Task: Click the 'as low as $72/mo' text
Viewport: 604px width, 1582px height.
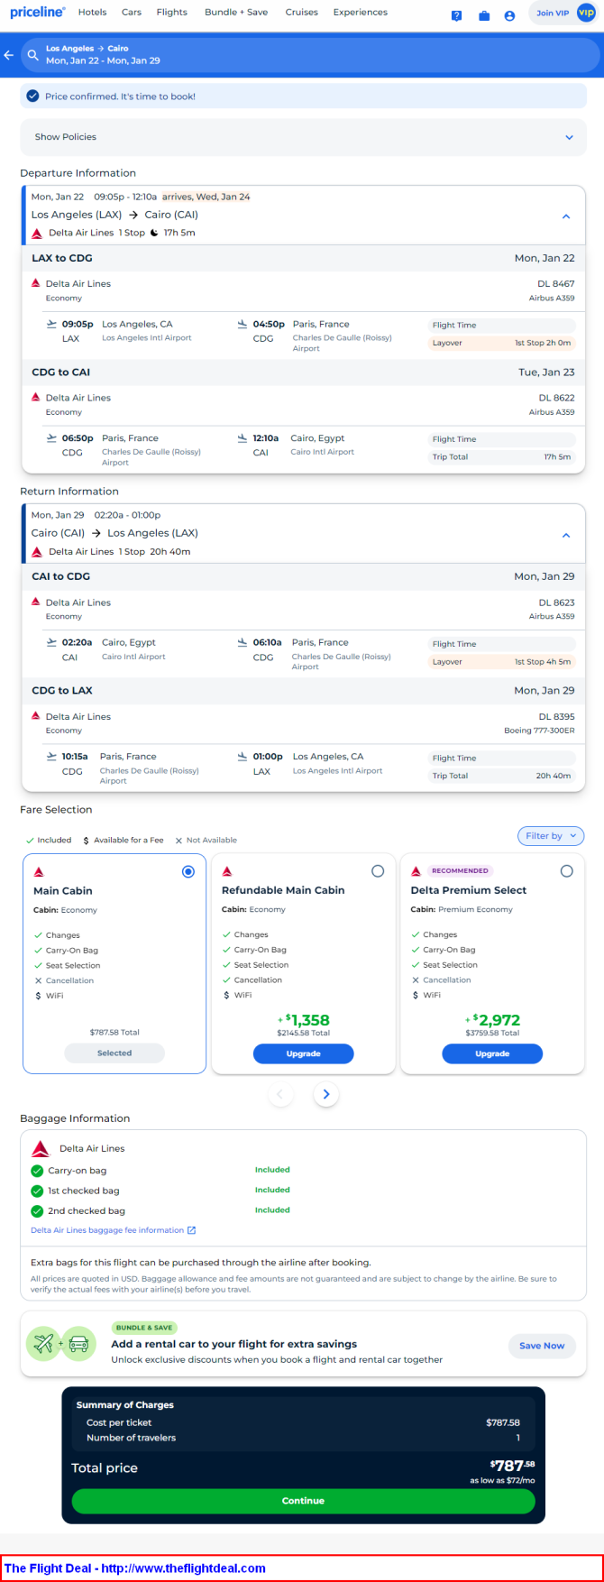Action: pyautogui.click(x=502, y=1480)
